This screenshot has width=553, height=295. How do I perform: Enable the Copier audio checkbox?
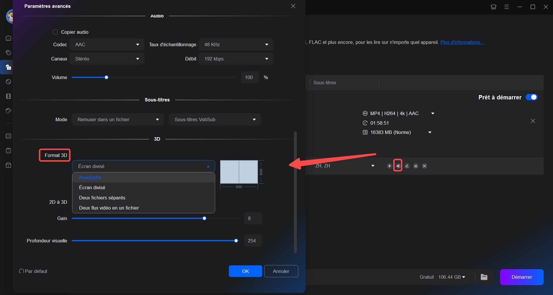(55, 32)
